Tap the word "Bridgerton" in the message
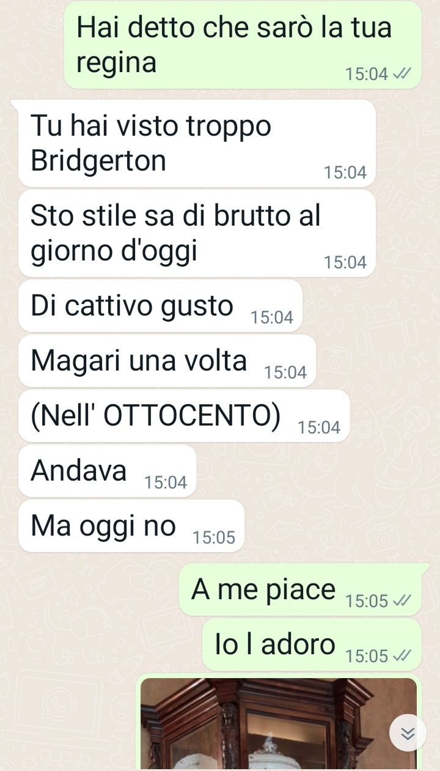This screenshot has height=771, width=440. click(98, 161)
